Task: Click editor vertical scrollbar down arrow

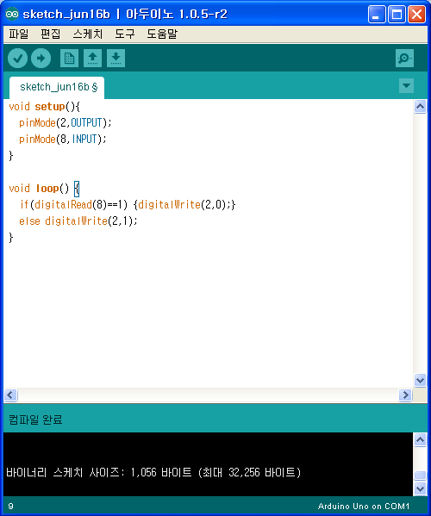Action: [420, 381]
